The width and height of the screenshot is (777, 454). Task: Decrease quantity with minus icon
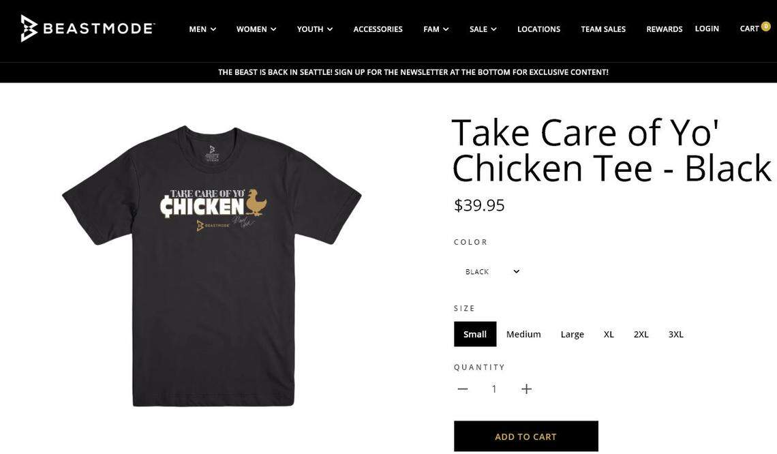click(463, 389)
